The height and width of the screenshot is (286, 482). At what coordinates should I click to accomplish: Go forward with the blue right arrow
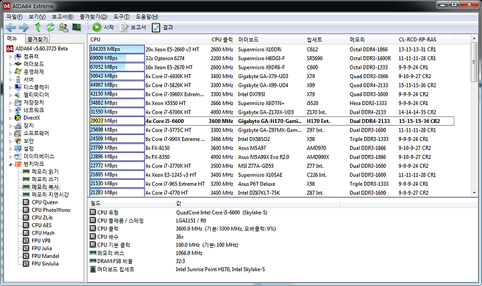[24, 27]
